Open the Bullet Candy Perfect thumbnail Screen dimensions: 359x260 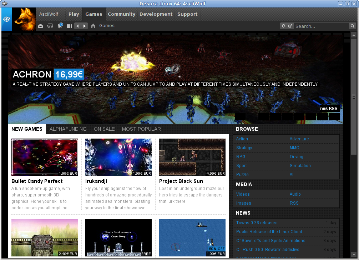click(45, 157)
